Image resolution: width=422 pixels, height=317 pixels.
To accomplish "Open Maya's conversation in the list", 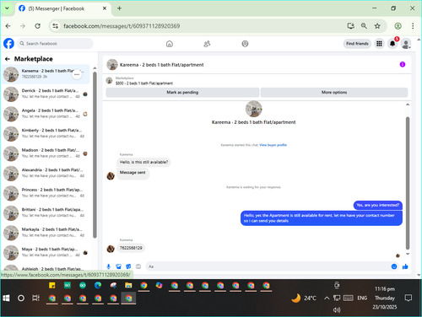I will tap(46, 252).
